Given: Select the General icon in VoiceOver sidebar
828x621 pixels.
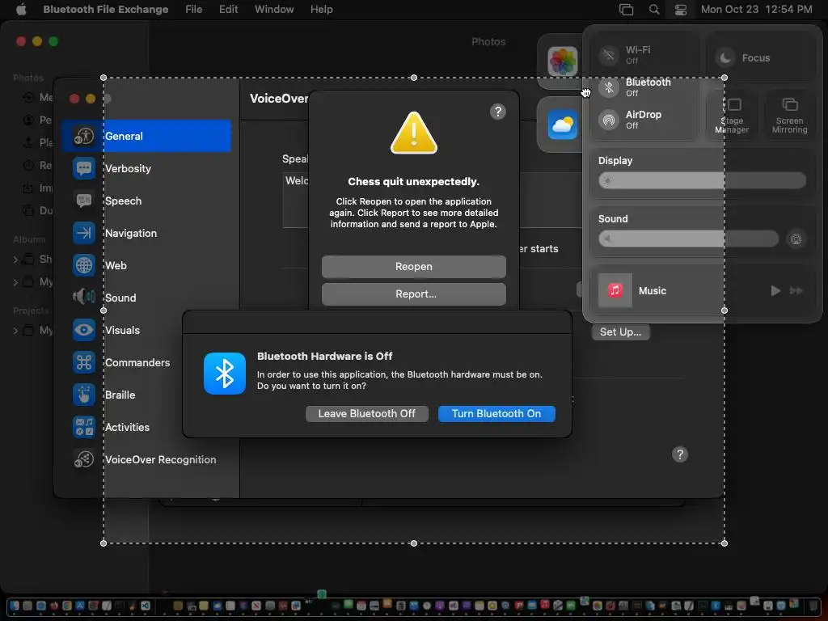Looking at the screenshot, I should (84, 136).
